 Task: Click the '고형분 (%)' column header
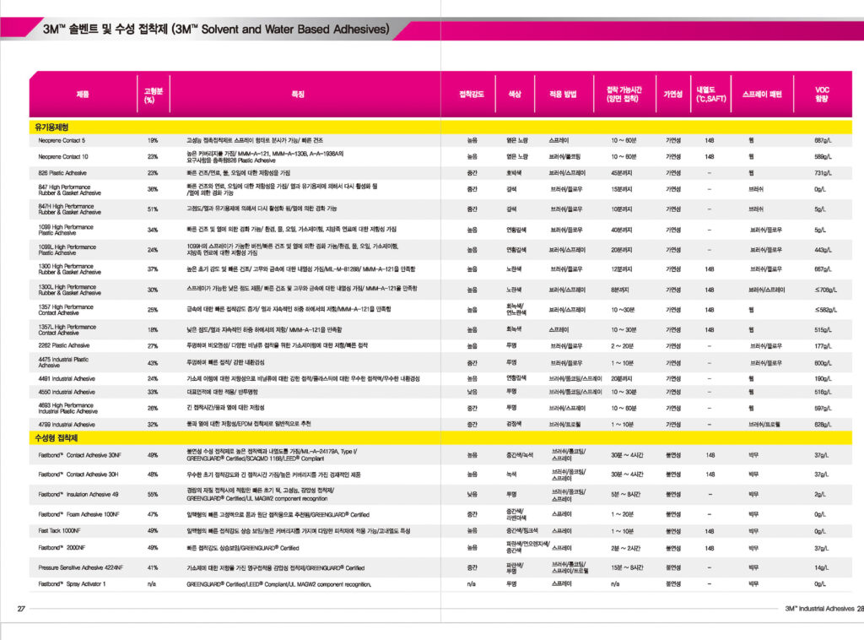click(154, 95)
